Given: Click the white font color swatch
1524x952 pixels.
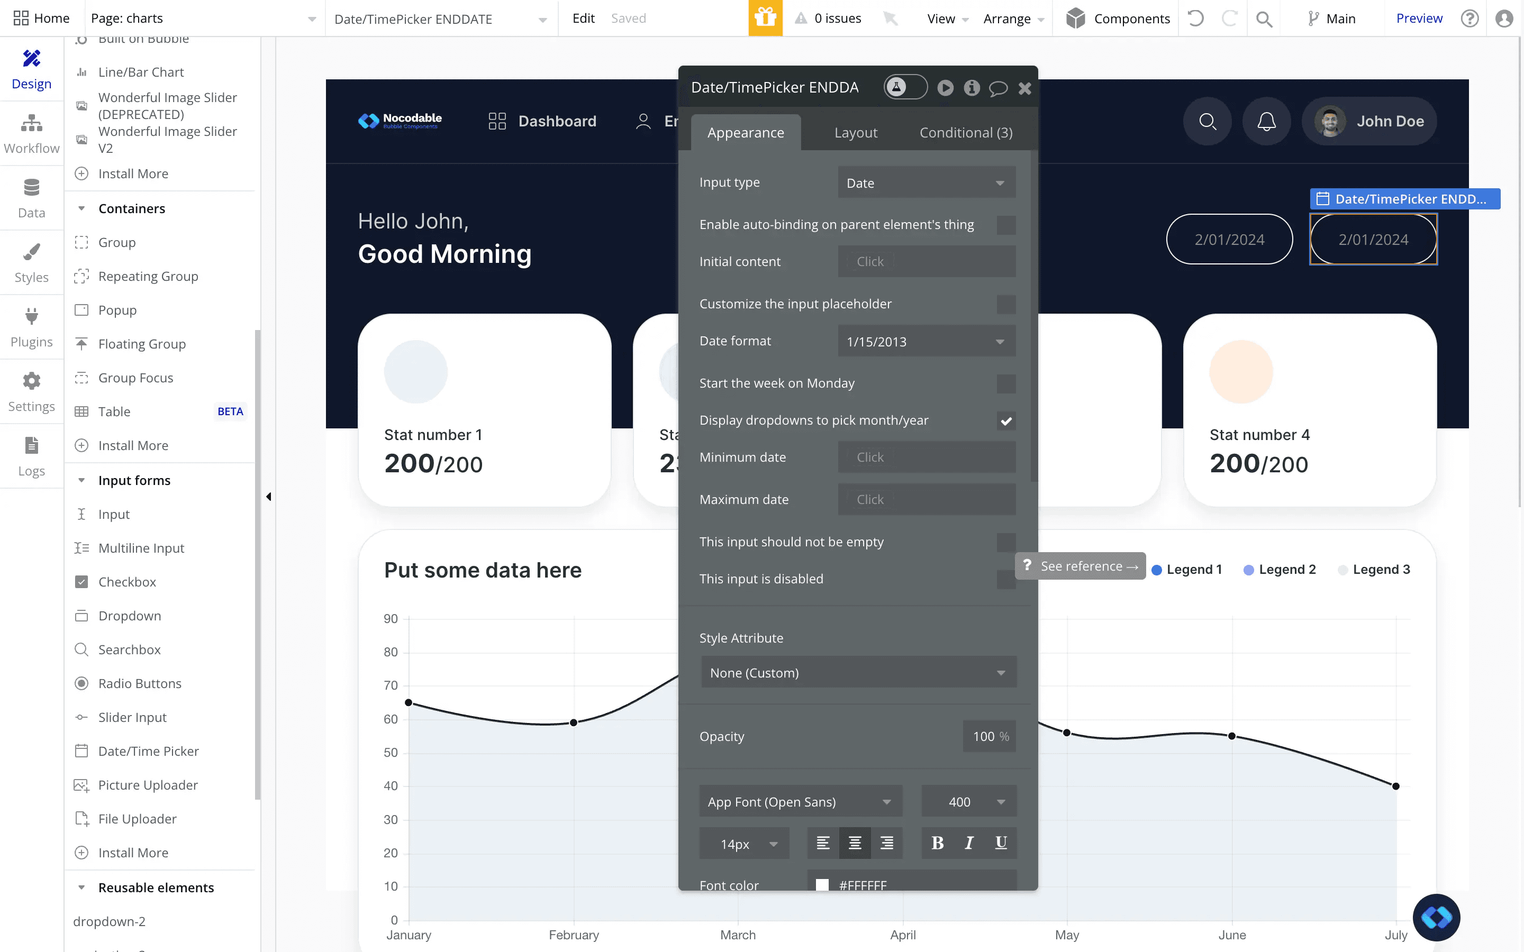Looking at the screenshot, I should coord(822,885).
